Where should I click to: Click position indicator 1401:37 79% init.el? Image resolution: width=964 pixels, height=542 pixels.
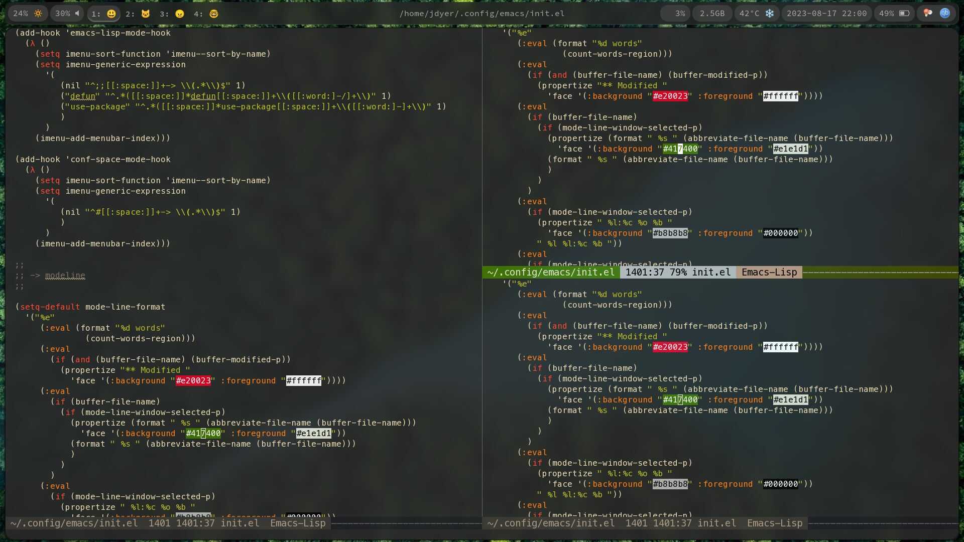click(x=677, y=273)
